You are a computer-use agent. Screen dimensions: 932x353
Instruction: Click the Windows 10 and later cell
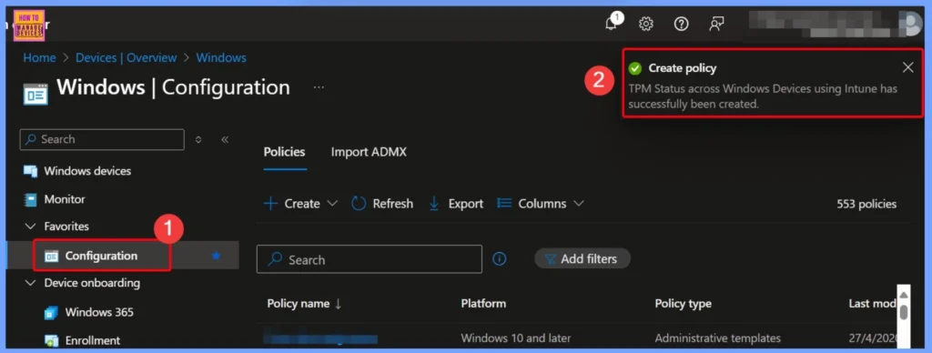[515, 338]
